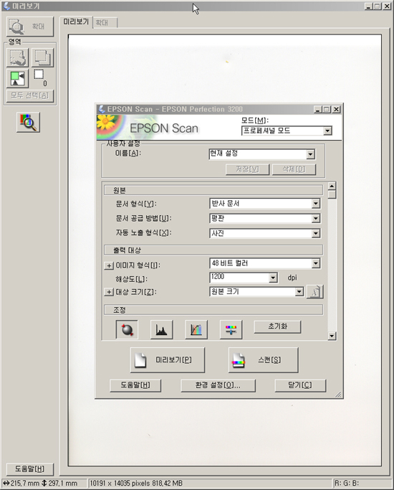Click the status bar pixel size text
Image resolution: width=394 pixels, height=490 pixels.
[x=136, y=483]
